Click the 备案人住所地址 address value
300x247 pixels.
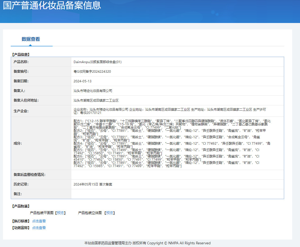coord(96,101)
